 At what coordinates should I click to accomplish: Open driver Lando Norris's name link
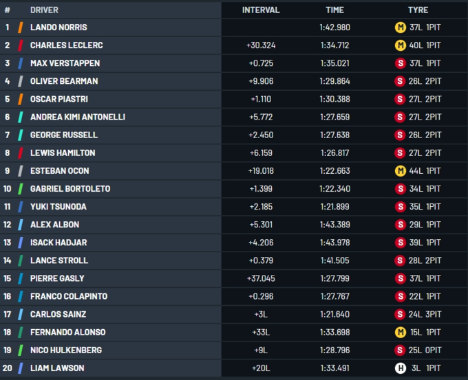58,27
